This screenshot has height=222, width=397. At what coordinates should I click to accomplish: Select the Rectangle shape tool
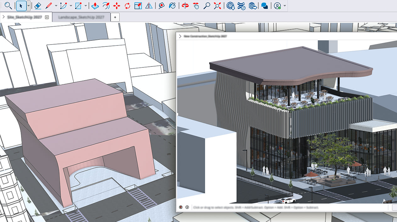tap(78, 6)
